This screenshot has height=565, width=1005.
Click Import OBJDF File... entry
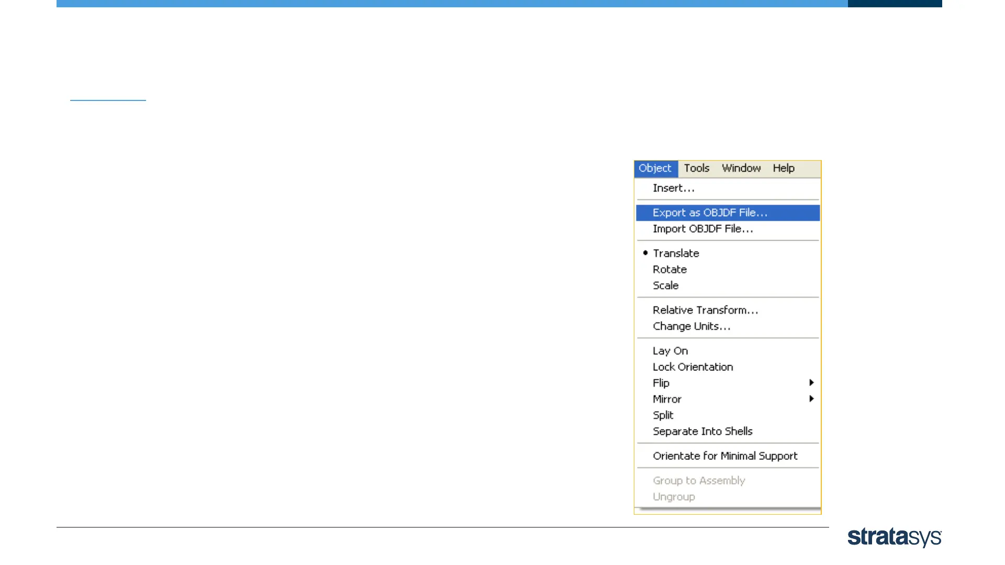(x=702, y=229)
